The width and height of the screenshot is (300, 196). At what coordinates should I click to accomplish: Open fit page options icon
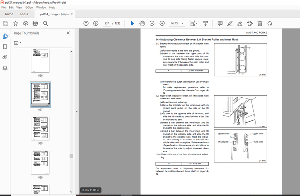click(x=194, y=23)
